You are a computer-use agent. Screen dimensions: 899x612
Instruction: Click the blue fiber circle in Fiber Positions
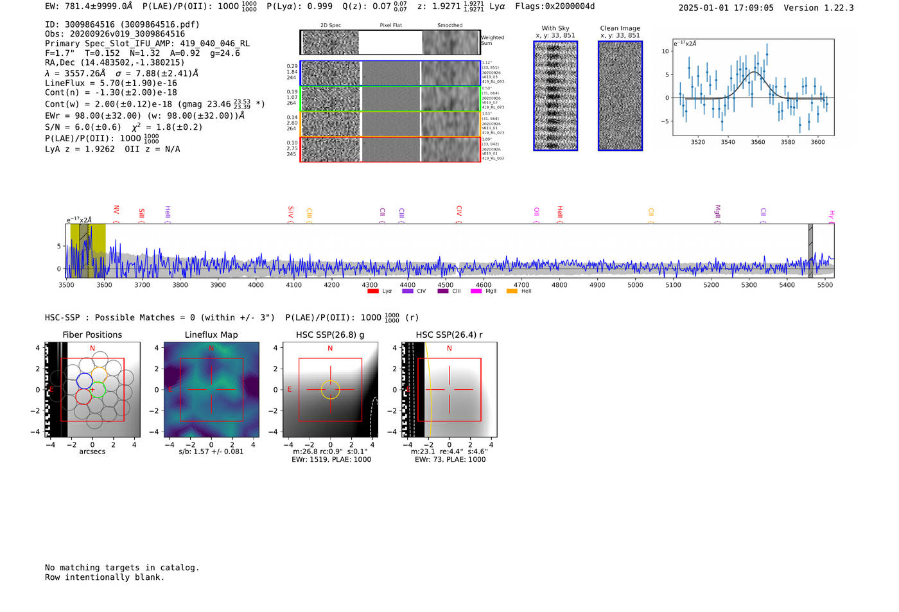click(x=85, y=381)
